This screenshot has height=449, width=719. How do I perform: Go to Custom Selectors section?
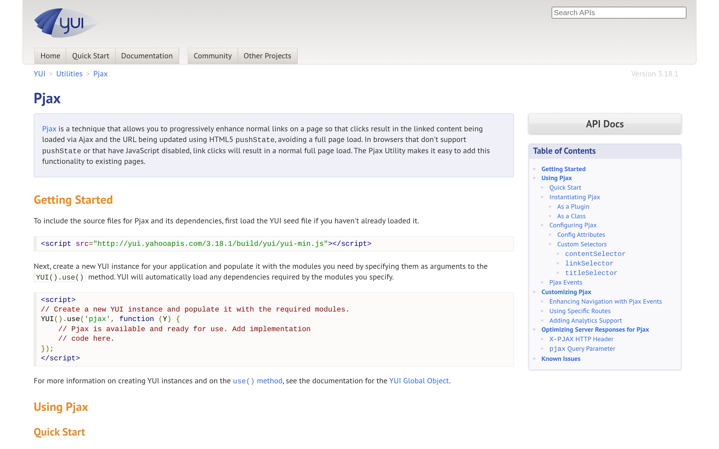pyautogui.click(x=582, y=244)
